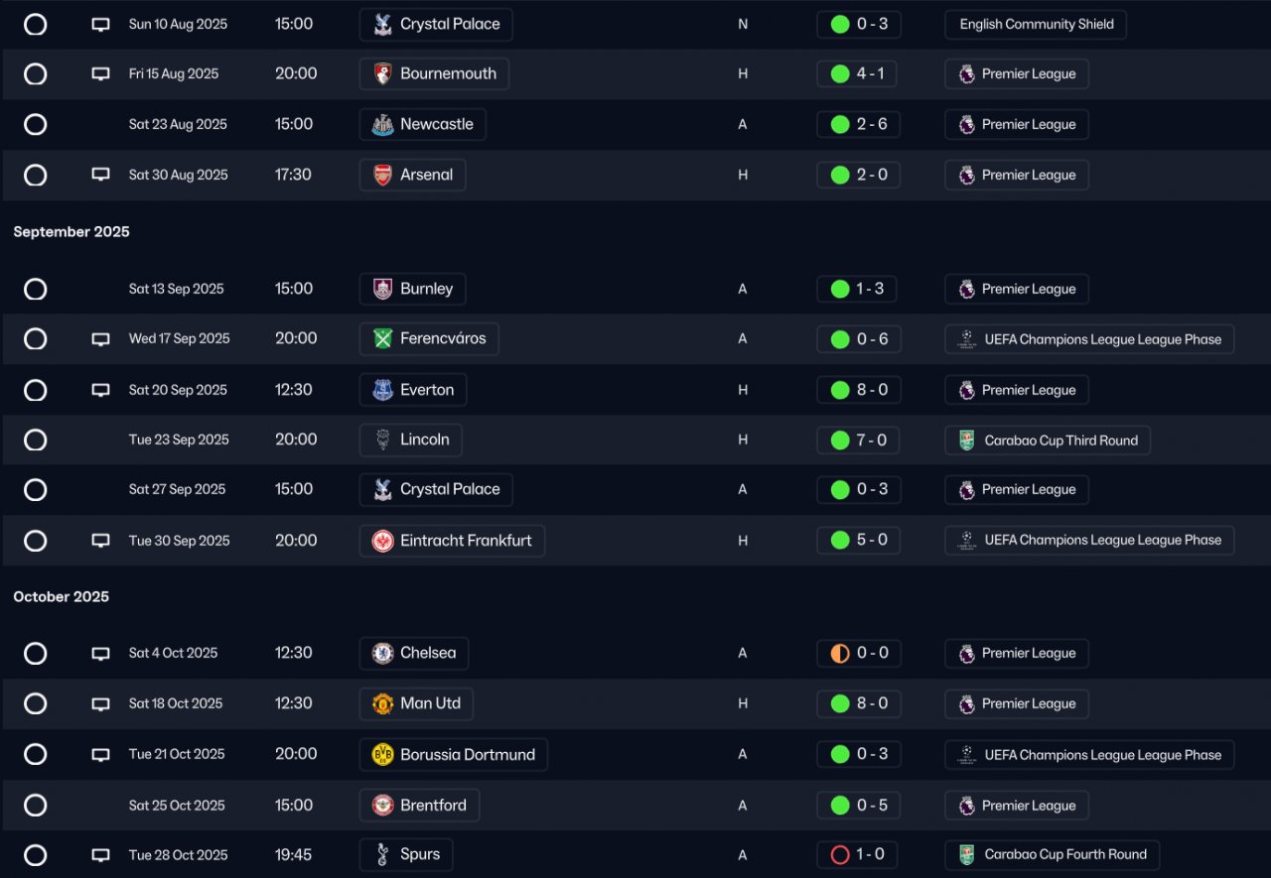The image size is (1271, 878).
Task: Open Carabao Cup Third Round competition
Action: (x=1048, y=440)
